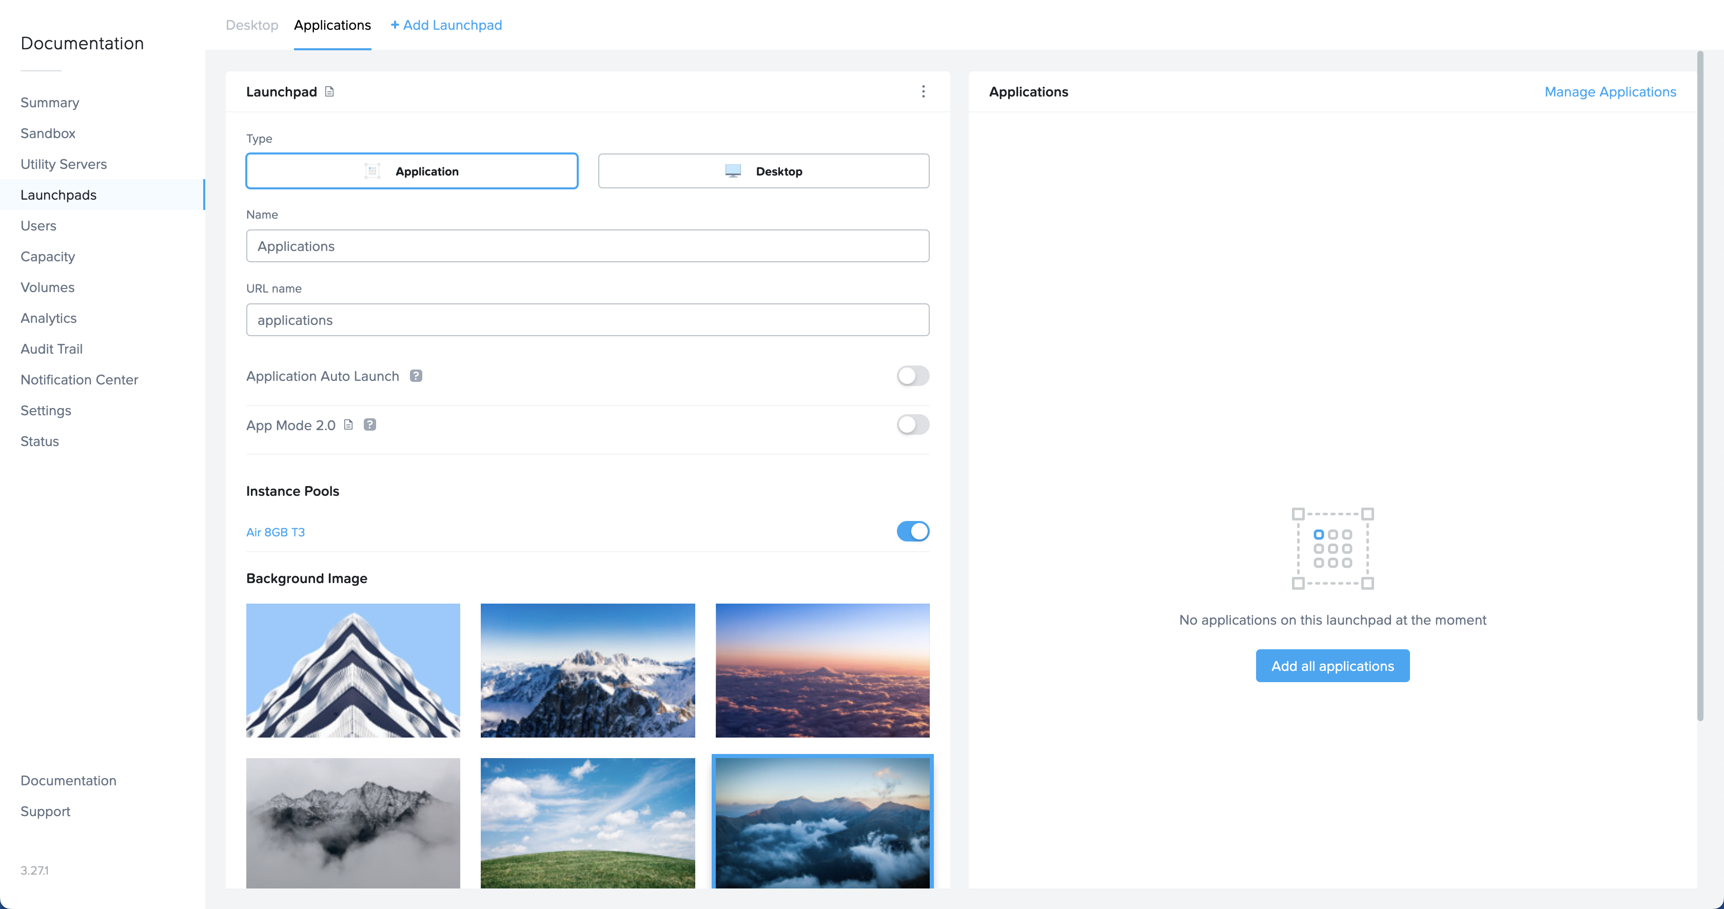
Task: Disable Air 8GB T3 instance pool toggle
Action: click(x=912, y=531)
